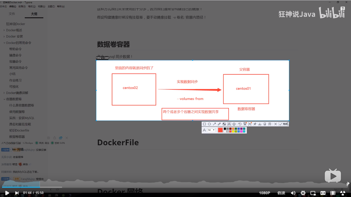
Task: Select the ellipse tool in screenshot toolbar
Action: coord(209,124)
